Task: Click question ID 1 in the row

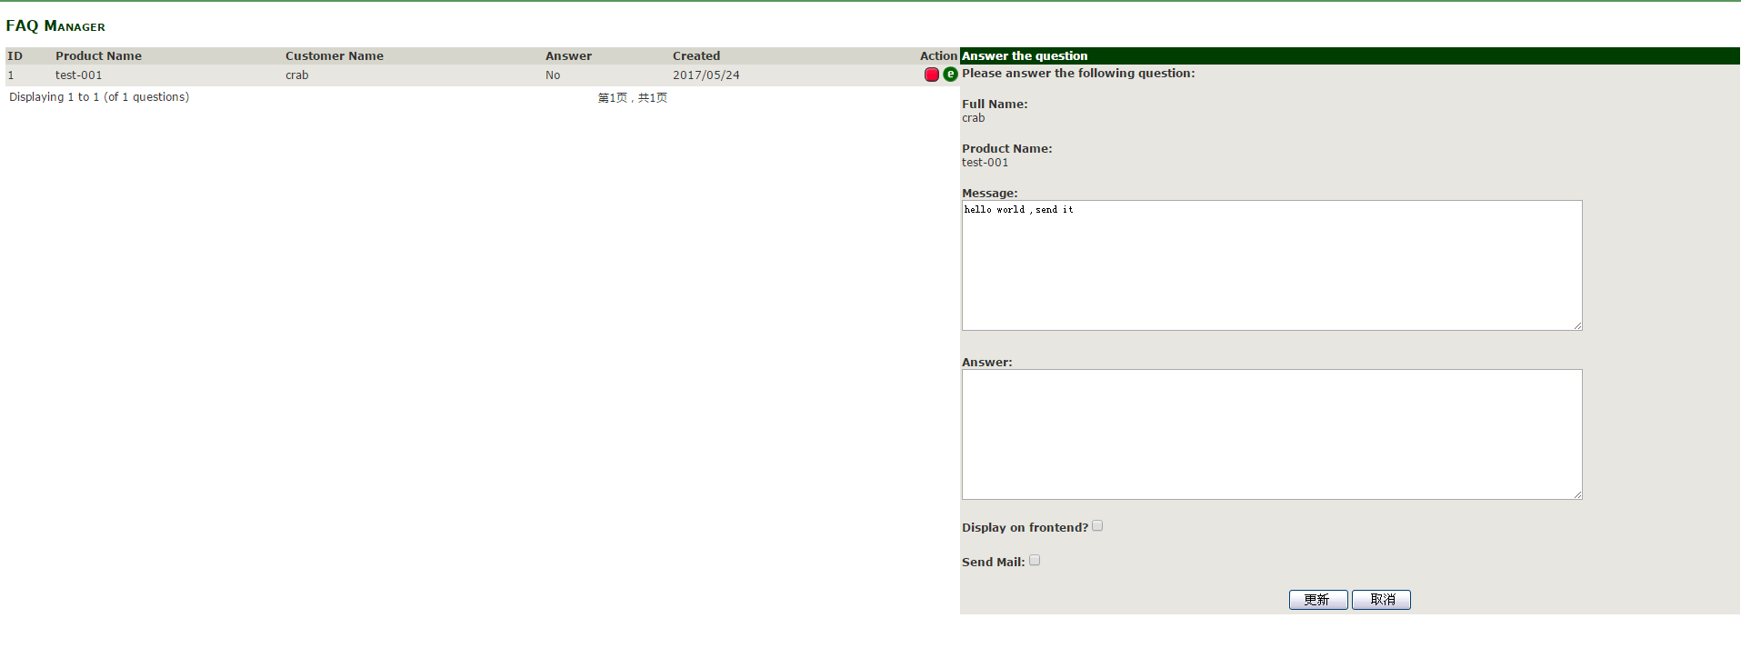Action: click(11, 75)
